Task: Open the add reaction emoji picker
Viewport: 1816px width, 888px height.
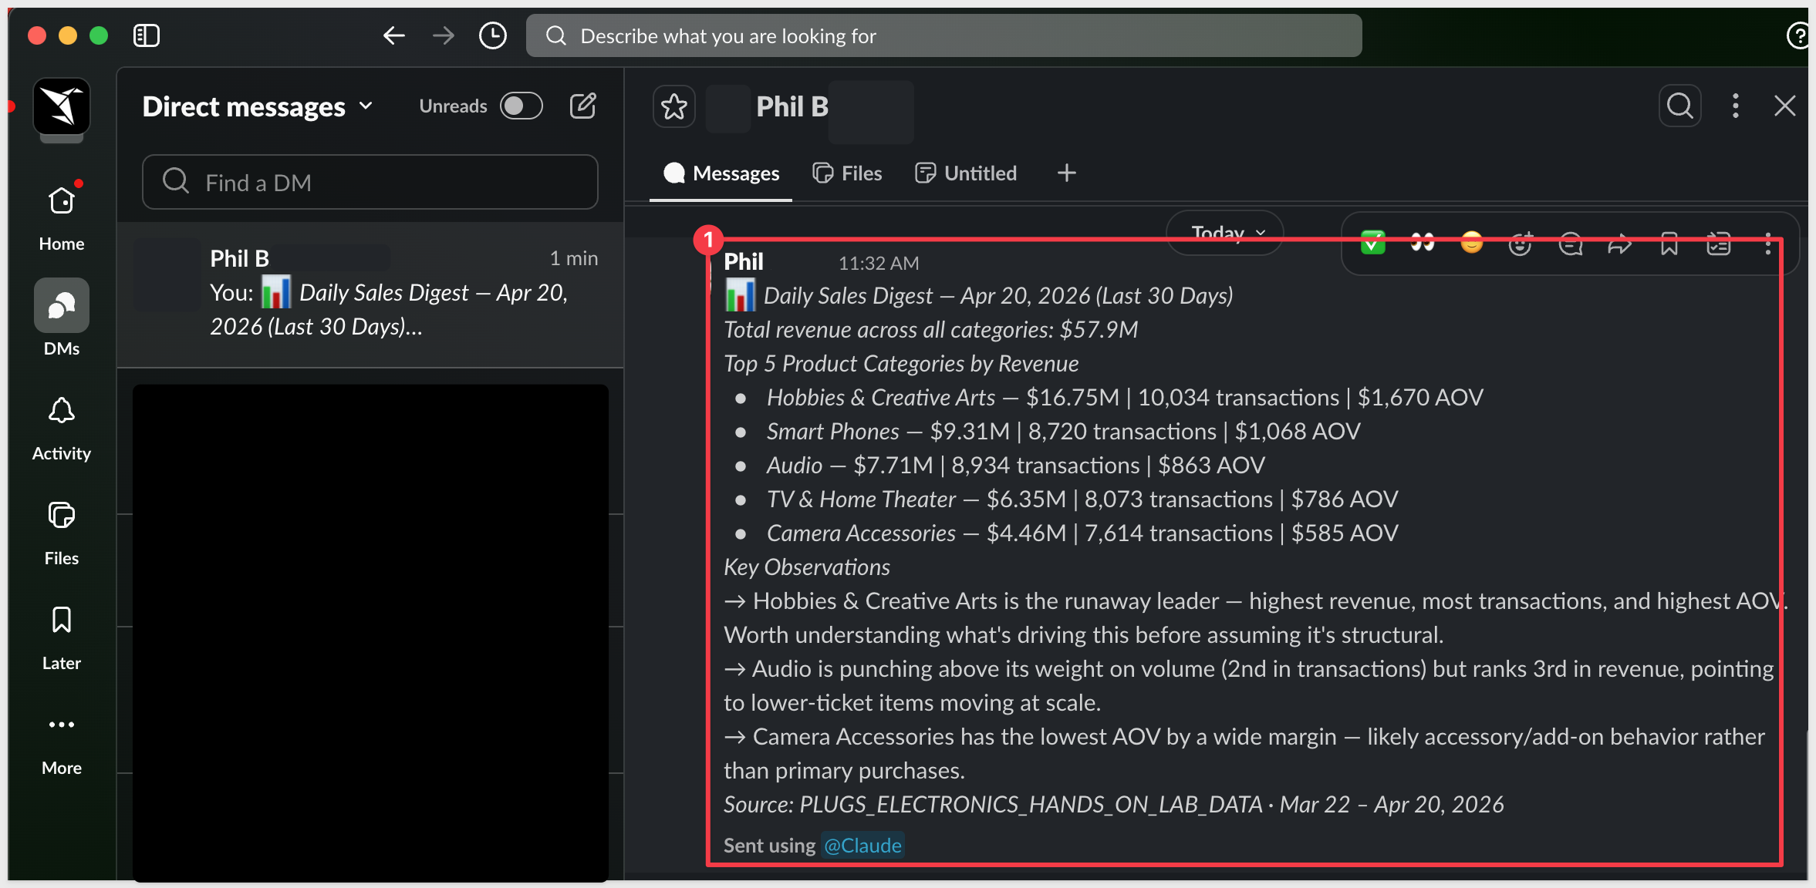Action: pyautogui.click(x=1521, y=244)
